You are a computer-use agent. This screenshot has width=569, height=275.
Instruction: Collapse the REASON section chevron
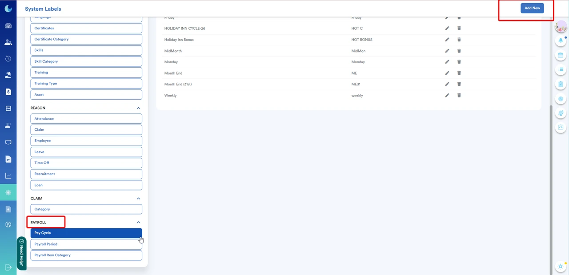coord(138,108)
